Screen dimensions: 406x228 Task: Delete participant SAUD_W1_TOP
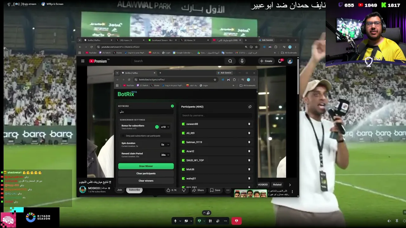pos(249,160)
